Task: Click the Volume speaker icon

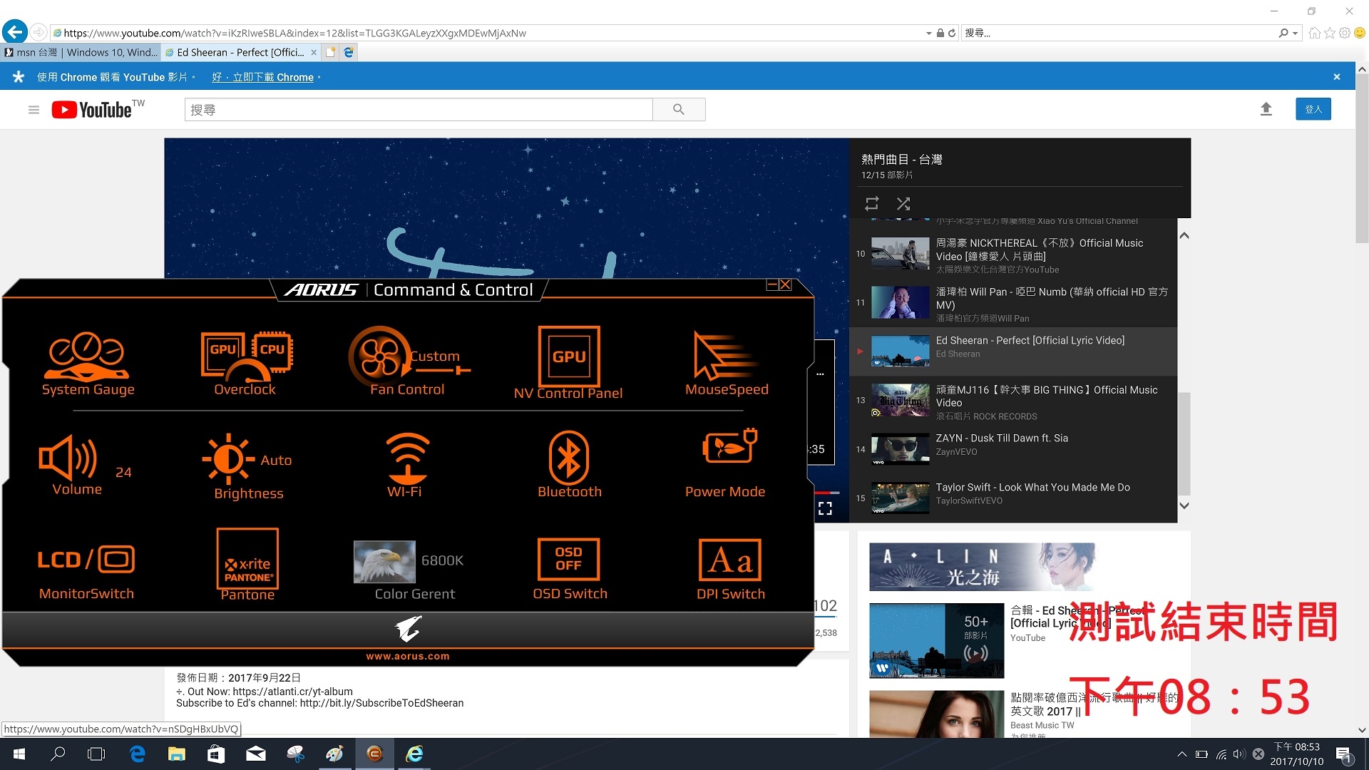Action: coord(68,457)
